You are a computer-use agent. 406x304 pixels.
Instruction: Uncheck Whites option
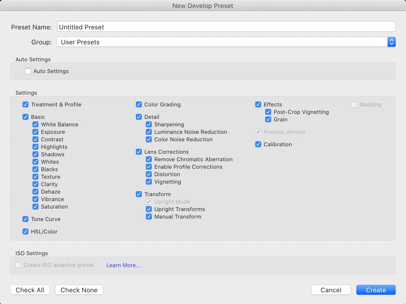pos(35,162)
